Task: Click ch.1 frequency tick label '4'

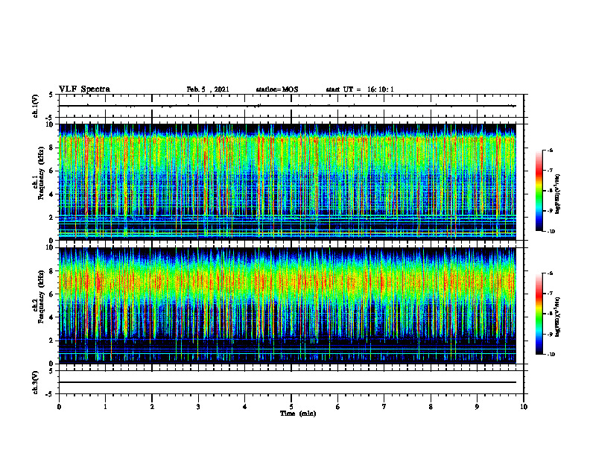Action: [51, 194]
